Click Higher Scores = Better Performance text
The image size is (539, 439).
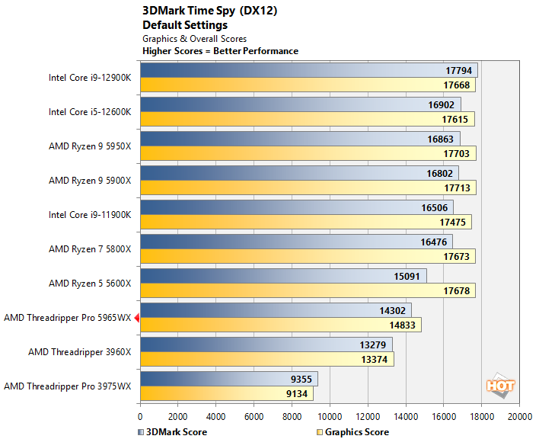tap(220, 51)
